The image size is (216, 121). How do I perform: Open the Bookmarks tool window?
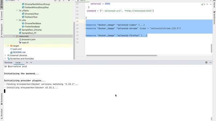1,99
